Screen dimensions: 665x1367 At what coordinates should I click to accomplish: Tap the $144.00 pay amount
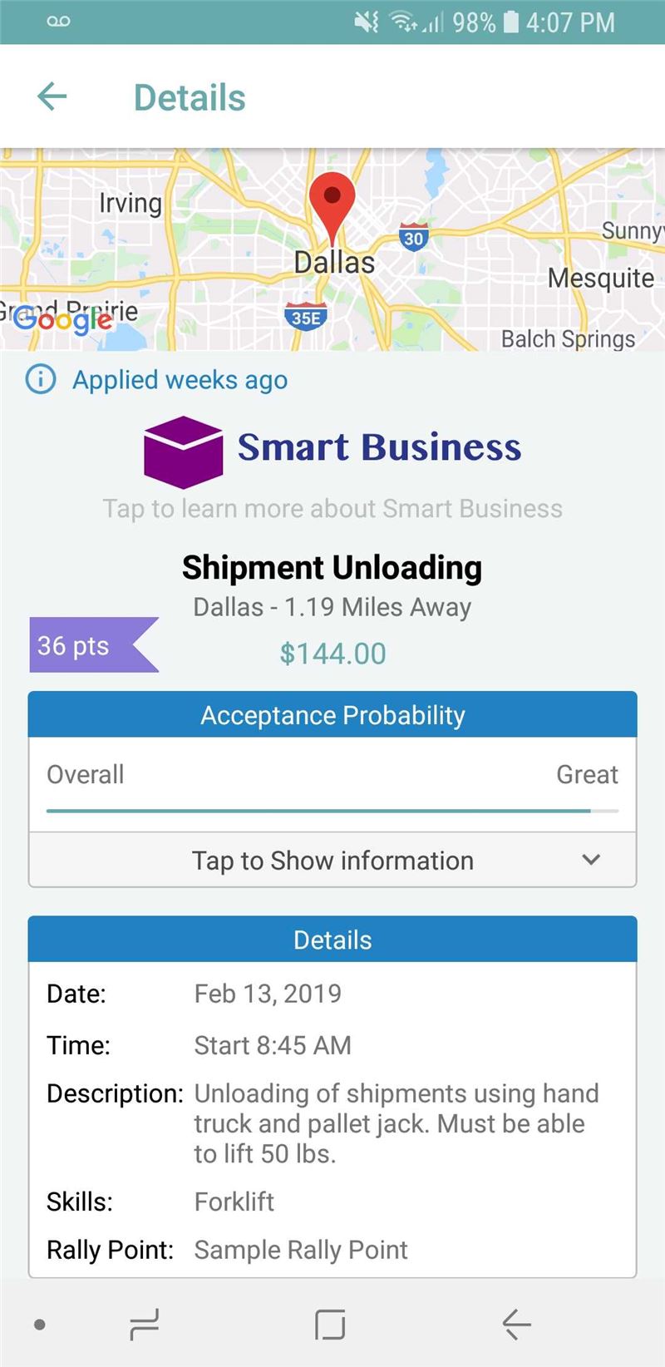click(x=332, y=654)
